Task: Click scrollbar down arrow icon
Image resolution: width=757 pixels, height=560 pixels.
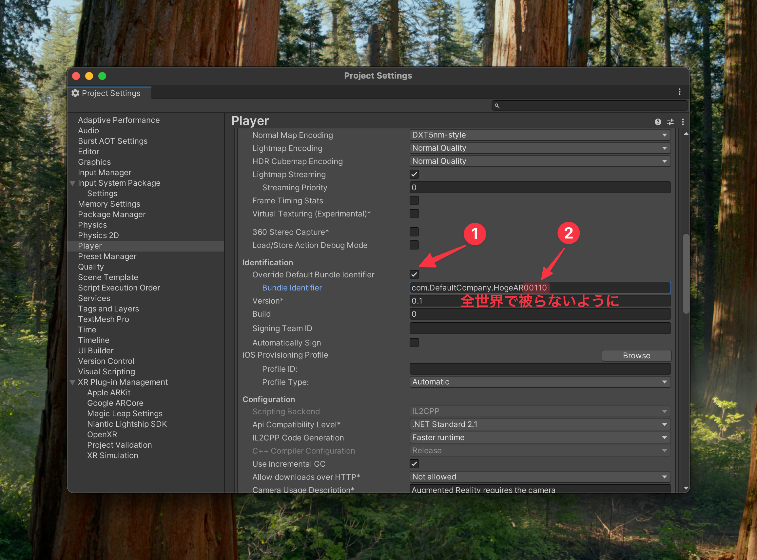Action: 686,488
